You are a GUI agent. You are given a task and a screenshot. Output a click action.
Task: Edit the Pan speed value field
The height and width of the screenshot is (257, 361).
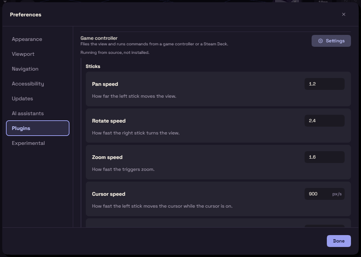[x=324, y=84]
